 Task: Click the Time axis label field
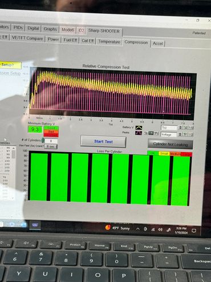pos(169,128)
